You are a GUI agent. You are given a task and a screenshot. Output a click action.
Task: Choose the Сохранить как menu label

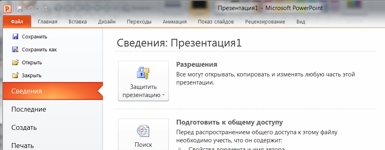[x=39, y=49]
